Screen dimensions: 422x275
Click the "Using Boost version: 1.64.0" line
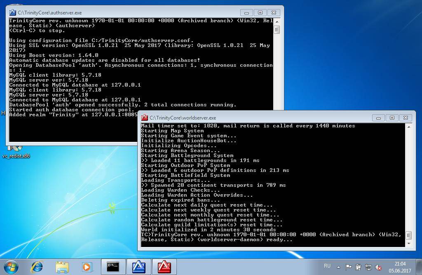coord(54,55)
